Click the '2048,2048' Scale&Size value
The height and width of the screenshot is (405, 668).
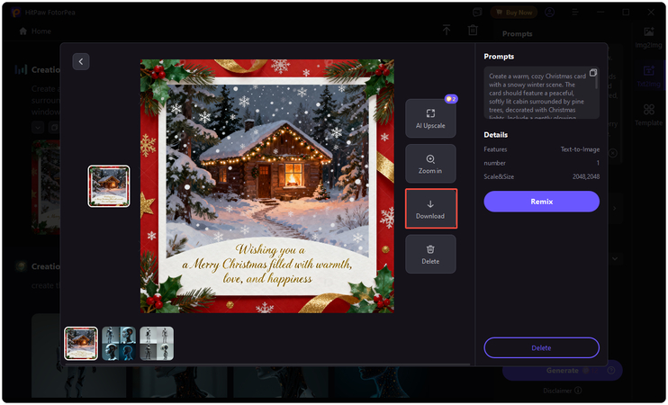[x=586, y=176]
